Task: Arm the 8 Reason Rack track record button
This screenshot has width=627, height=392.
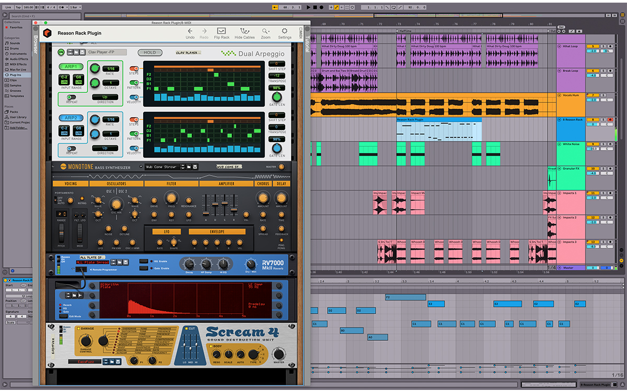Action: click(x=610, y=120)
